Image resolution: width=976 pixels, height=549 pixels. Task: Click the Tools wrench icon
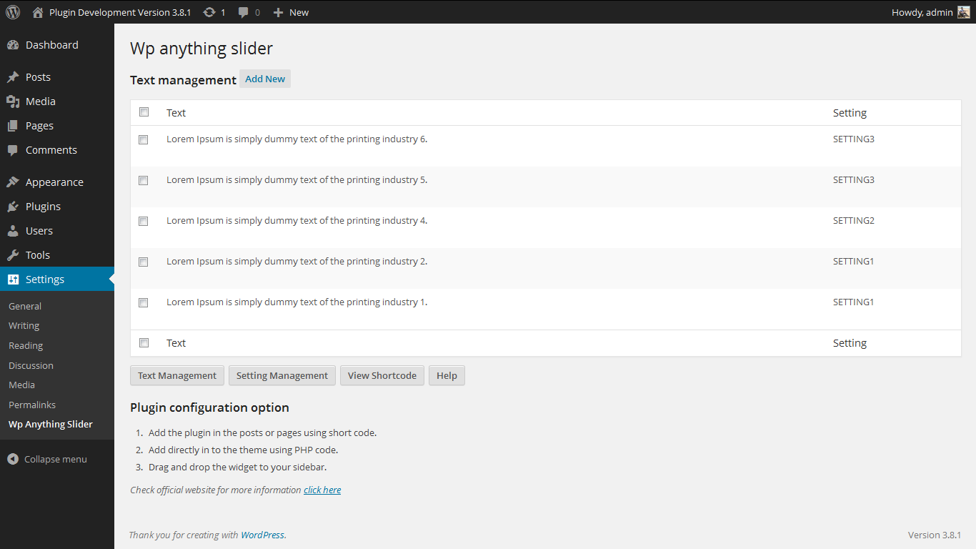pos(13,255)
